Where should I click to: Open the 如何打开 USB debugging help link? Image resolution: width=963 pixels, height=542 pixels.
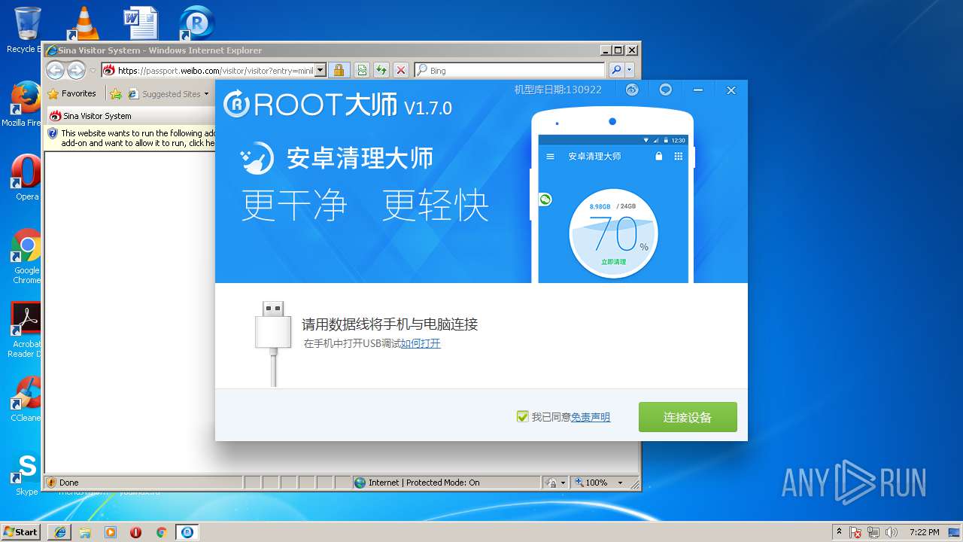[x=421, y=343]
